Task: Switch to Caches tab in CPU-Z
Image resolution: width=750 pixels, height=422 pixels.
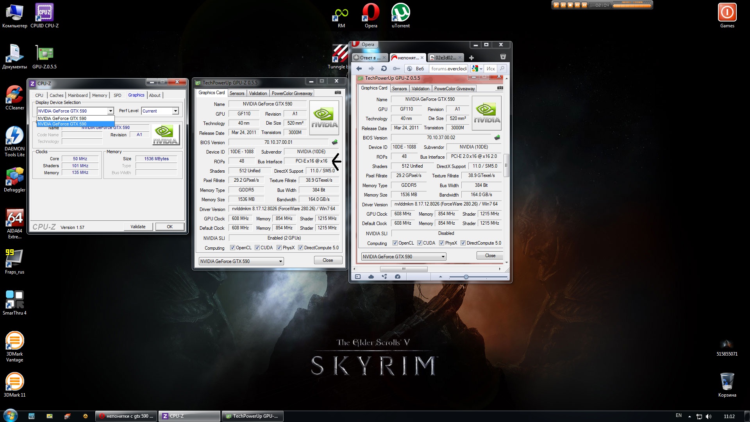Action: pos(57,95)
